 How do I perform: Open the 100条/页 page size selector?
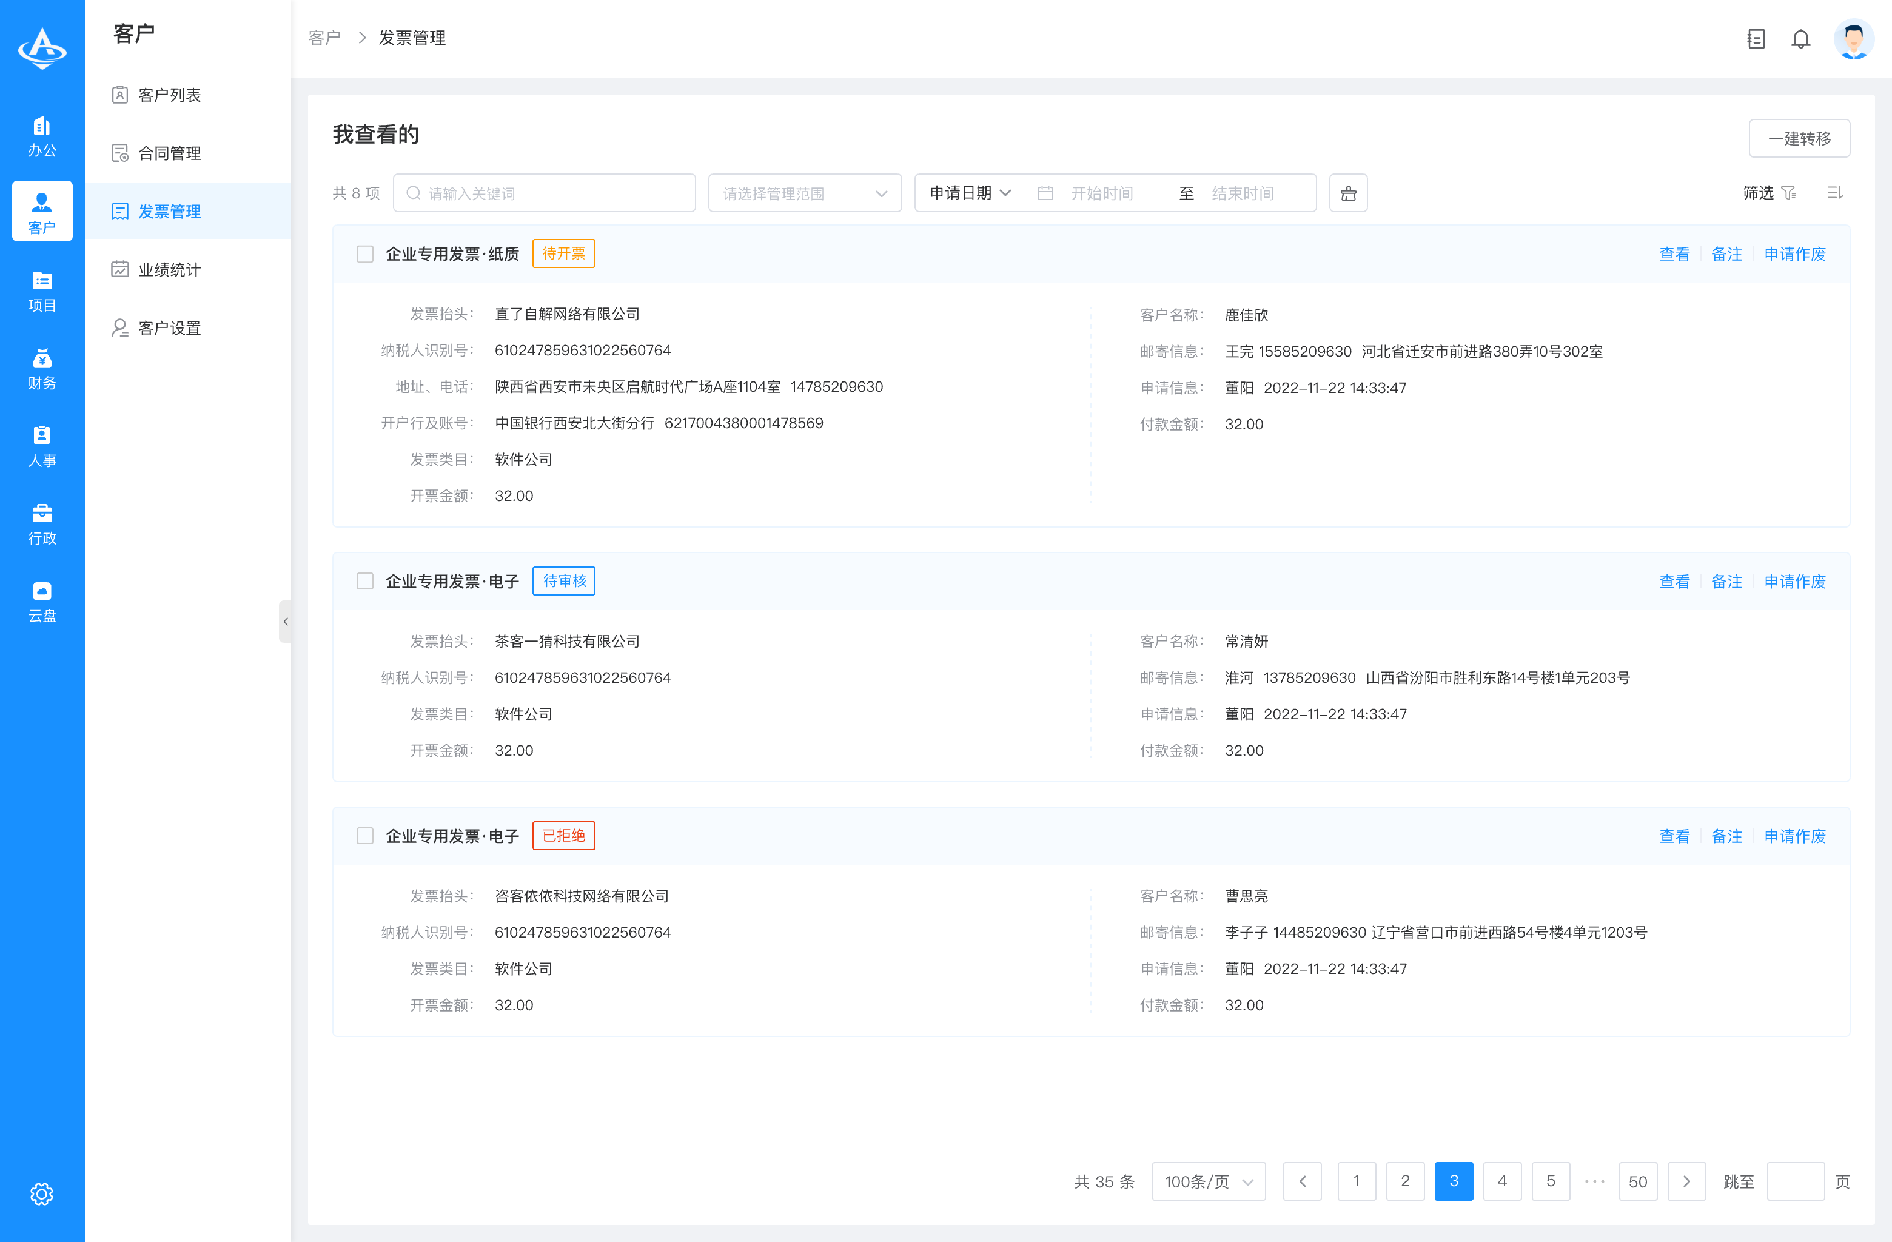click(x=1207, y=1181)
